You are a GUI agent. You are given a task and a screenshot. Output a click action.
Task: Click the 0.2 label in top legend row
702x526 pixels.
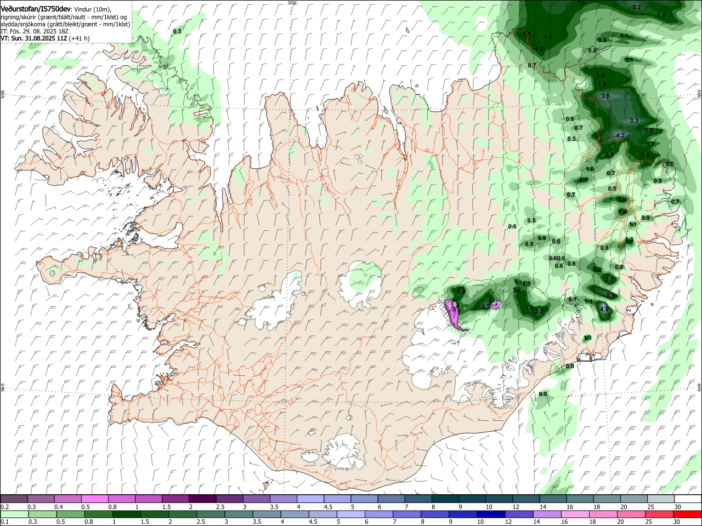coord(4,507)
